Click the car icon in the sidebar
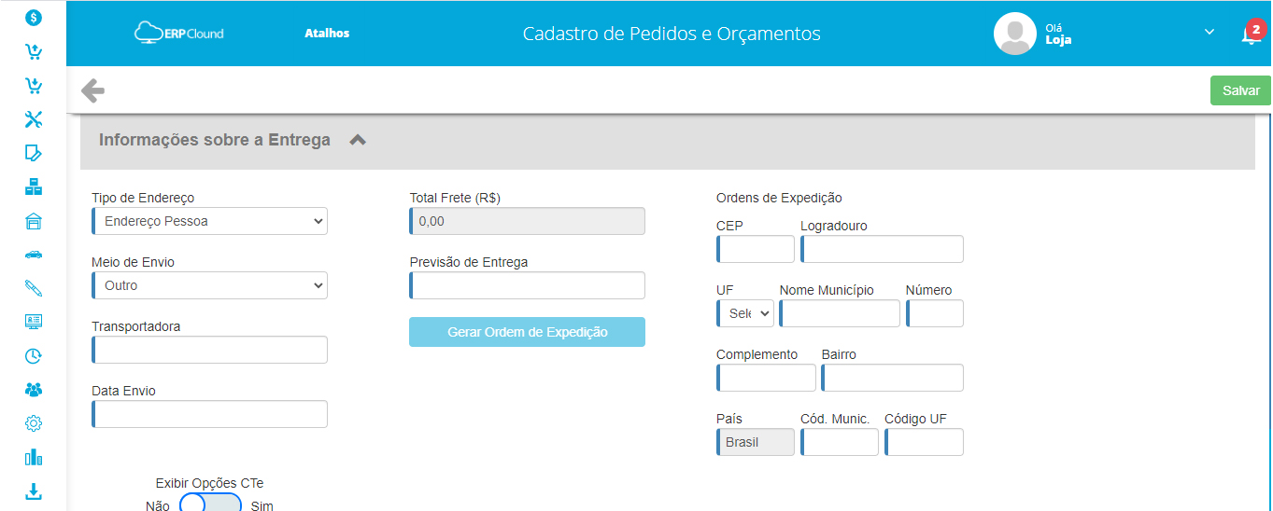1273x511 pixels. click(x=34, y=254)
